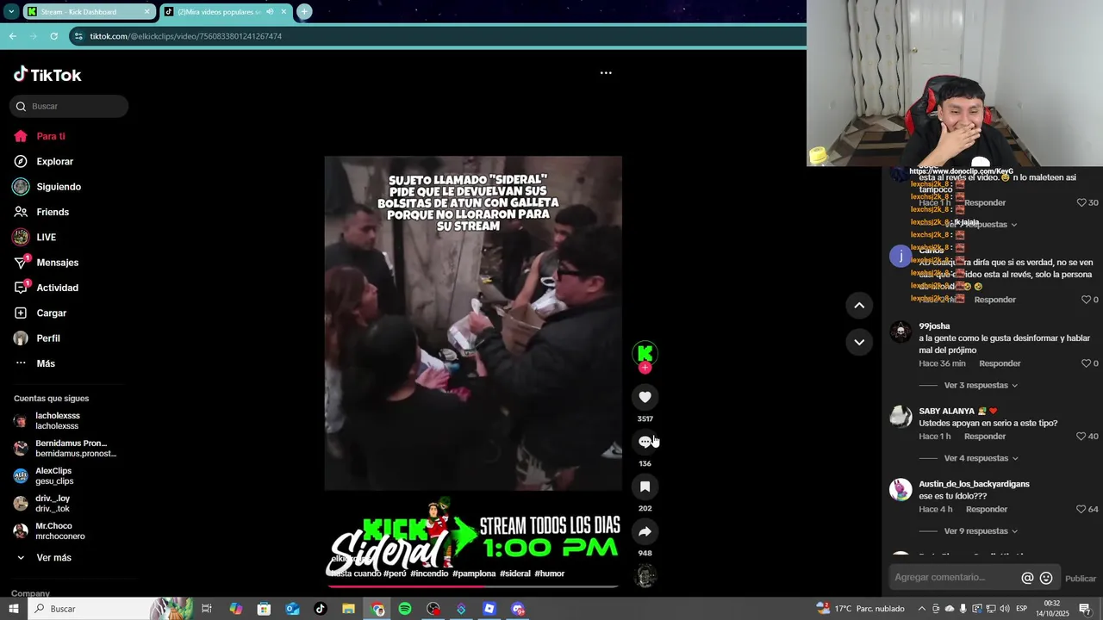Expand Ver 9 respuestas
Screen dimensions: 1103x620
981,531
